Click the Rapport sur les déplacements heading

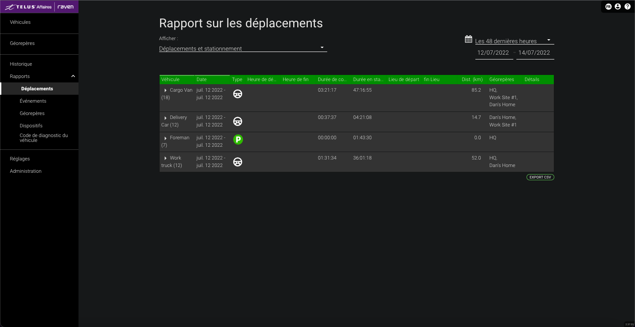pos(241,23)
